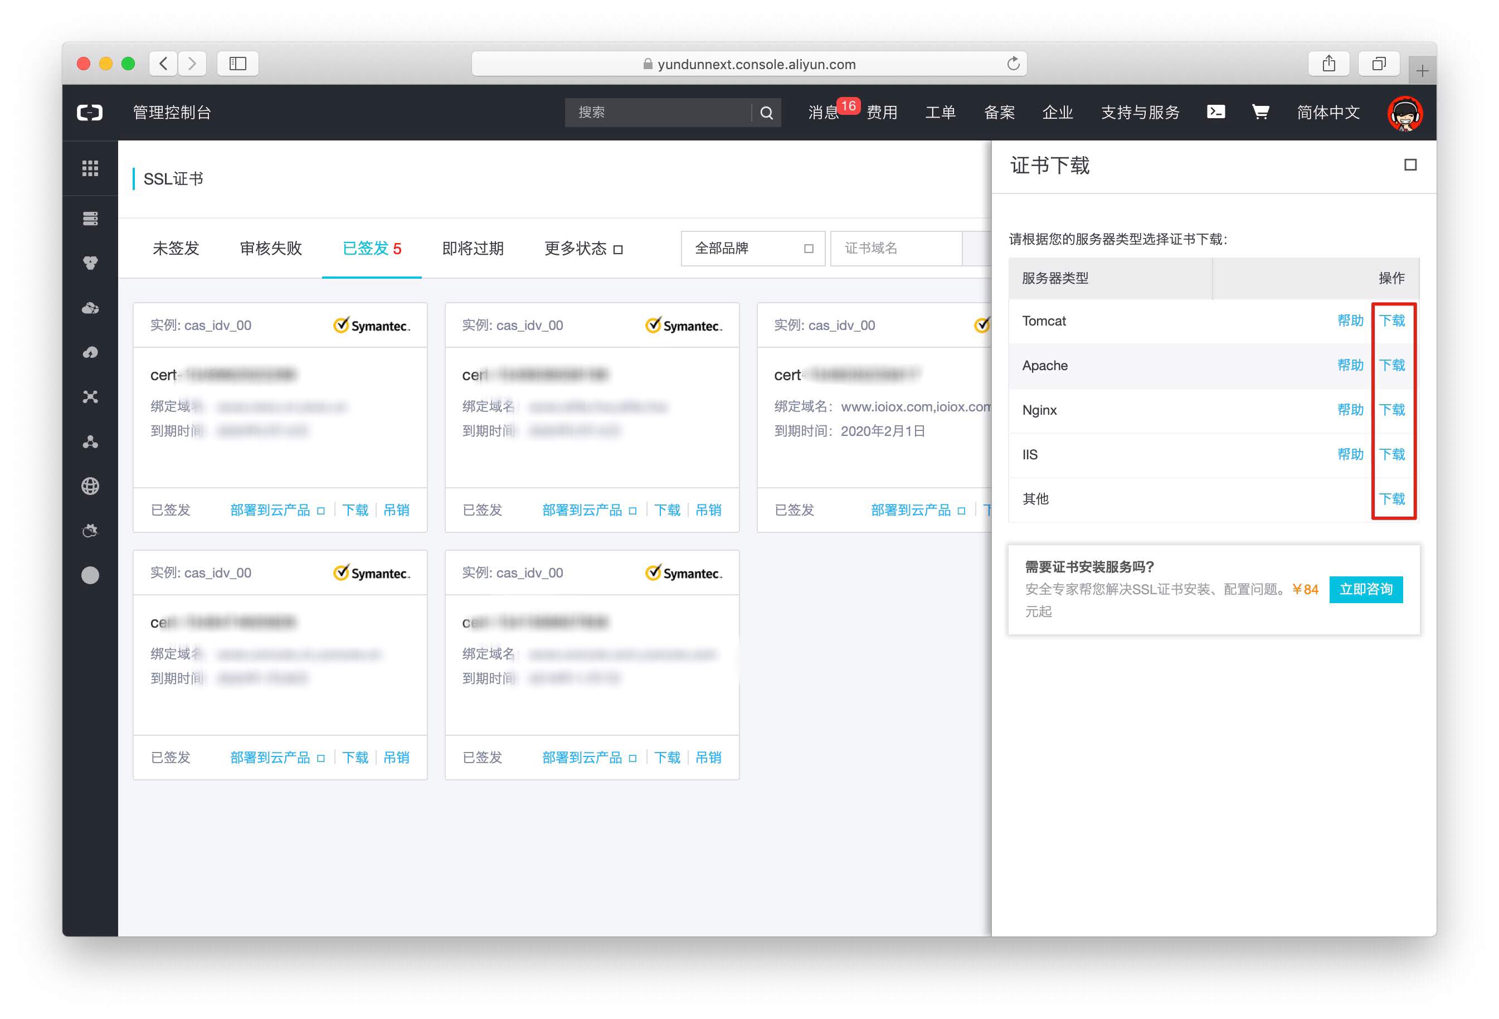Click the globe icon in sidebar
Screen dimensions: 1499x1019
tap(90, 486)
